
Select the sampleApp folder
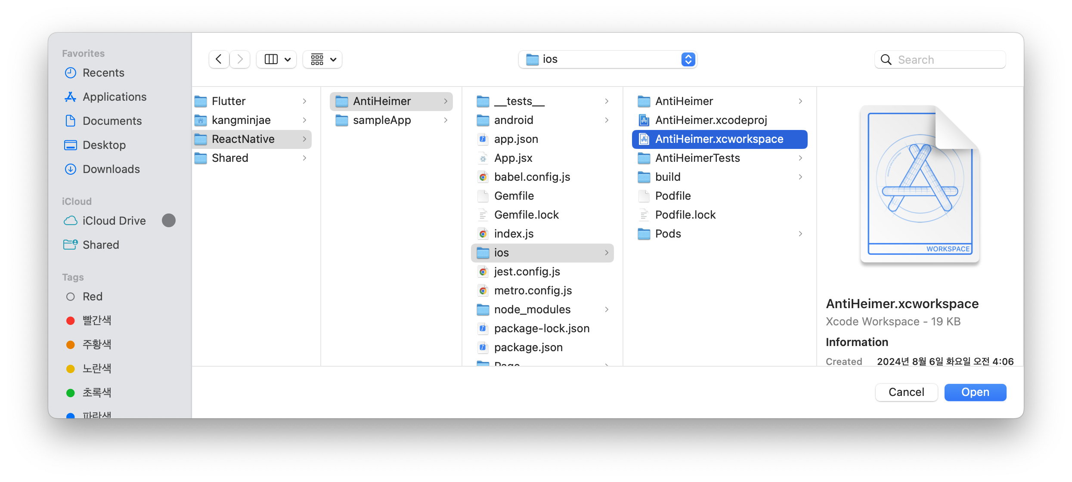click(382, 120)
